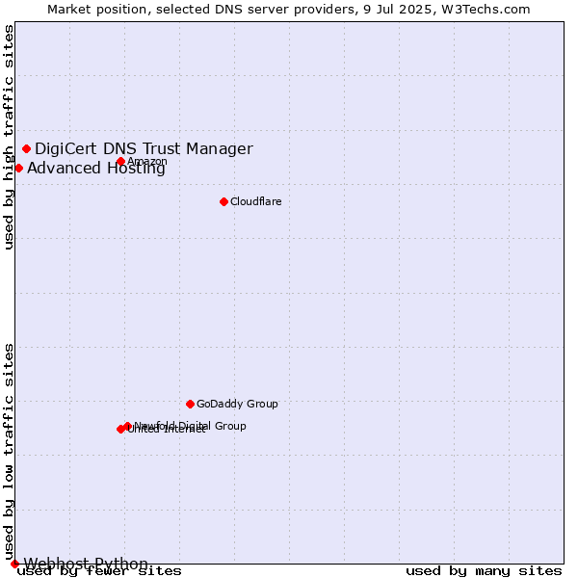The height and width of the screenshot is (578, 578).
Task: Click the 'used by low traffic sites' axis label
Action: pyautogui.click(x=9, y=453)
